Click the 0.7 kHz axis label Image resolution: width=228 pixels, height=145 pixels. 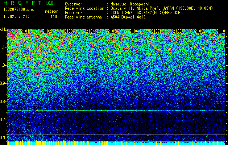[x=3, y=120]
